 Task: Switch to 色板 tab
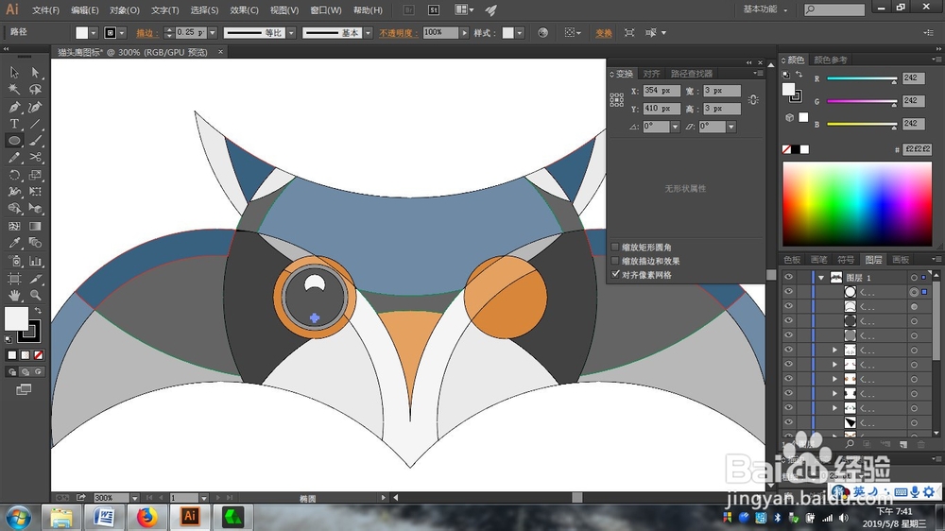pos(792,260)
